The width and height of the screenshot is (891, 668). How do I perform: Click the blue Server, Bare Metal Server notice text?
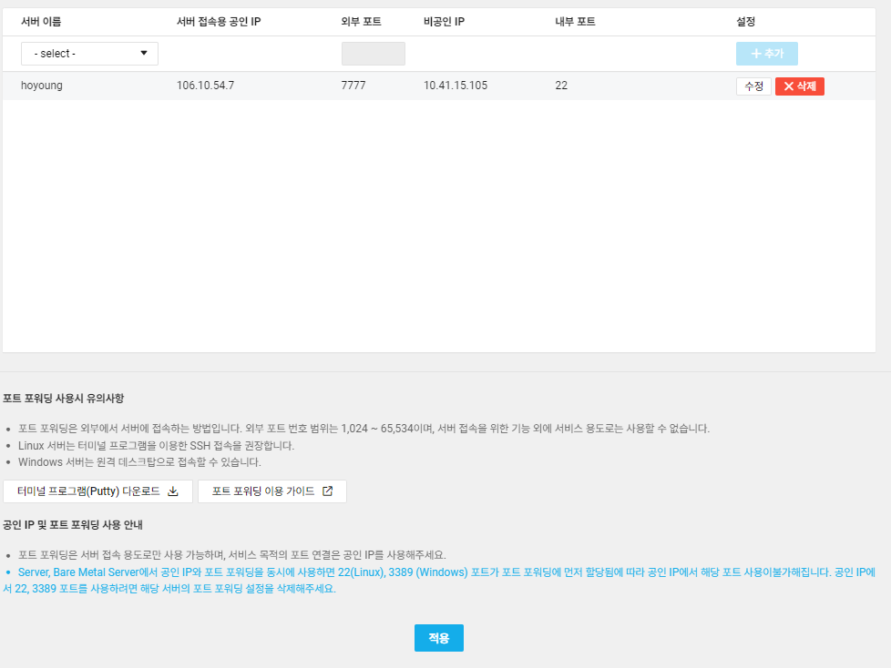pos(439,580)
